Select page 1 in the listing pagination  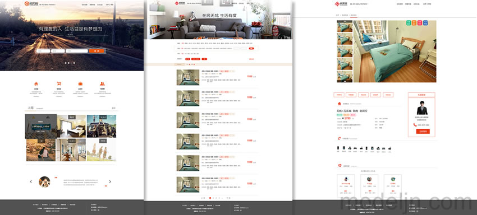coord(210,198)
